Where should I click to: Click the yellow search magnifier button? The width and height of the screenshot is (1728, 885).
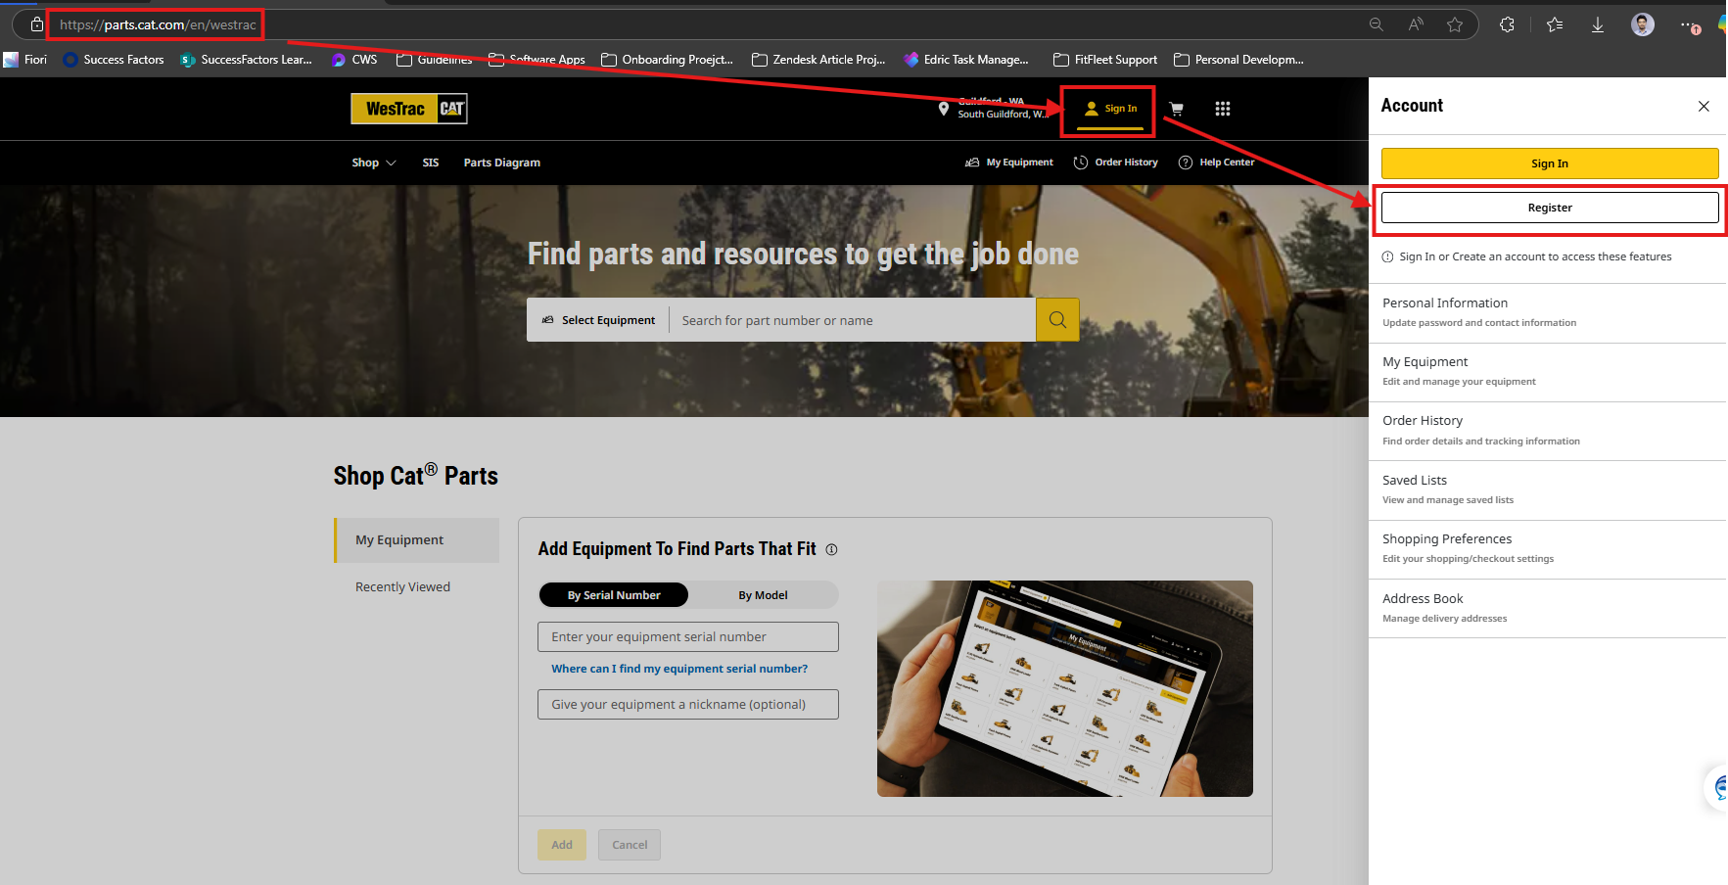click(1057, 320)
